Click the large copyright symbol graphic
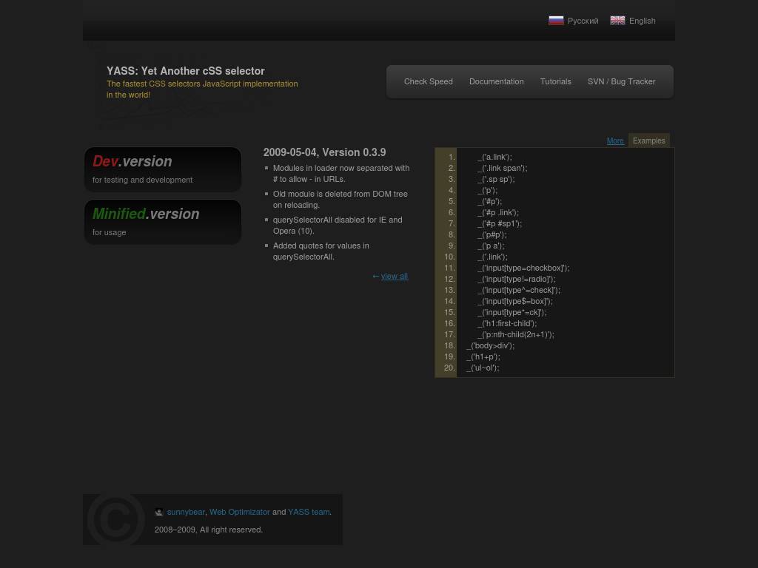Screen dimensions: 758x568 tap(115, 520)
